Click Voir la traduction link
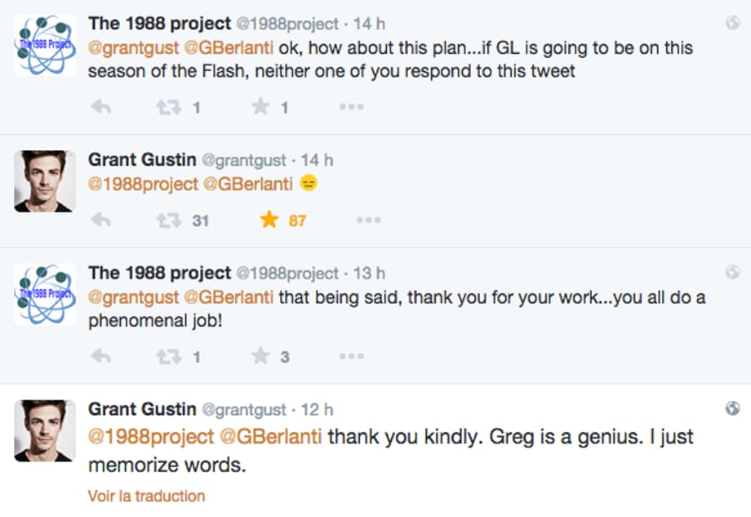The height and width of the screenshot is (517, 751). click(x=146, y=496)
